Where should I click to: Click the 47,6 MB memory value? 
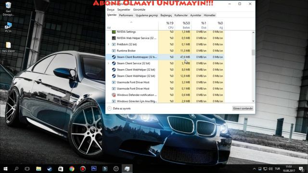pos(185,57)
